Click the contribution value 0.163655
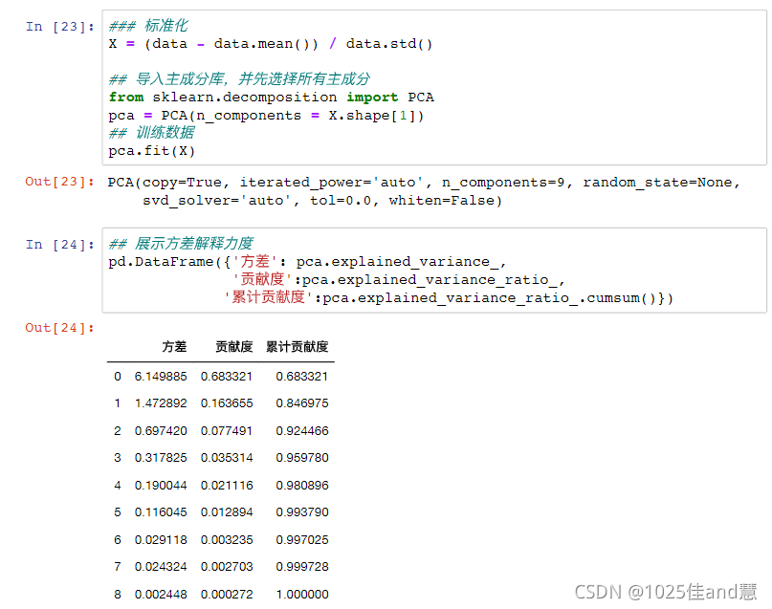The height and width of the screenshot is (609, 772). tap(227, 403)
